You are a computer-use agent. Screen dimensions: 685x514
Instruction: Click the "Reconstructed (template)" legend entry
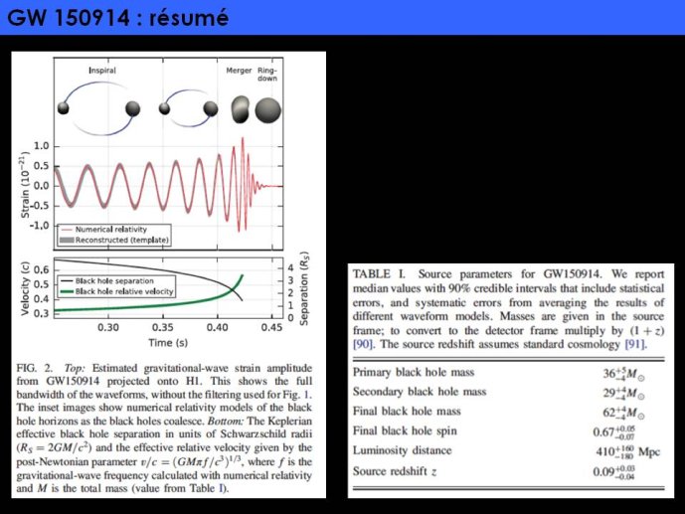click(113, 240)
